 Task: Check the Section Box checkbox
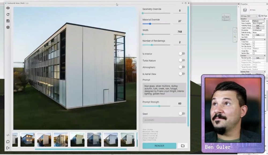tap(254, 53)
